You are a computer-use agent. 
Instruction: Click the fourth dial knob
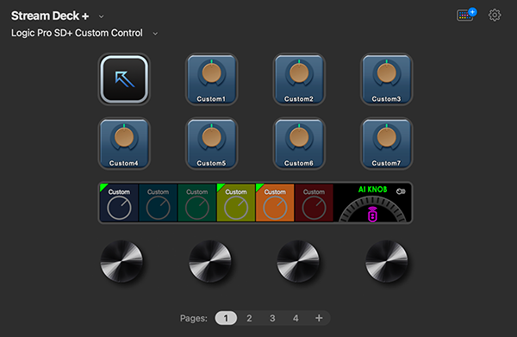pos(386,261)
